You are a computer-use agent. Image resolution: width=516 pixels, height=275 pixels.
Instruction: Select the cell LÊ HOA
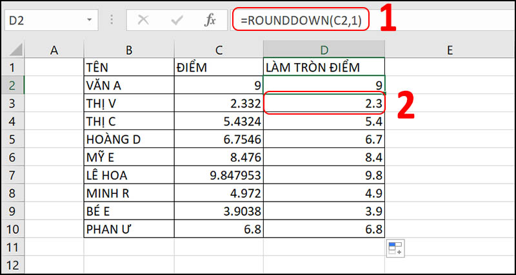click(129, 175)
